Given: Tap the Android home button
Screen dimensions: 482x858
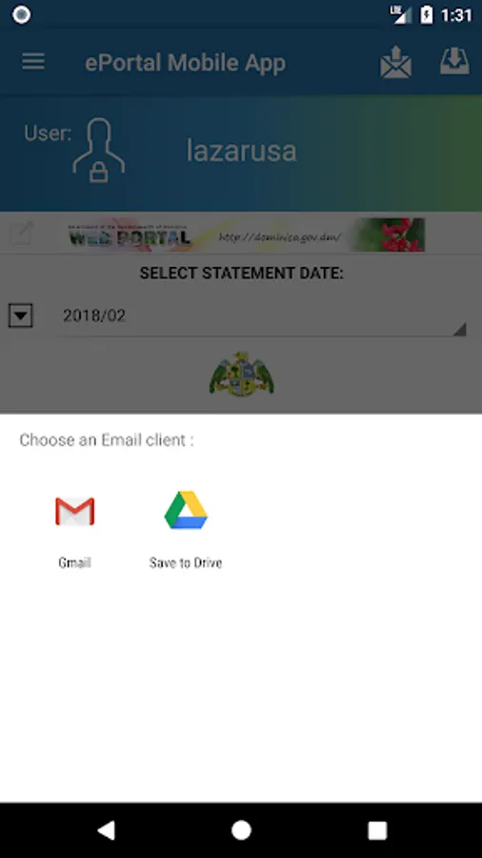Looking at the screenshot, I should point(241,830).
